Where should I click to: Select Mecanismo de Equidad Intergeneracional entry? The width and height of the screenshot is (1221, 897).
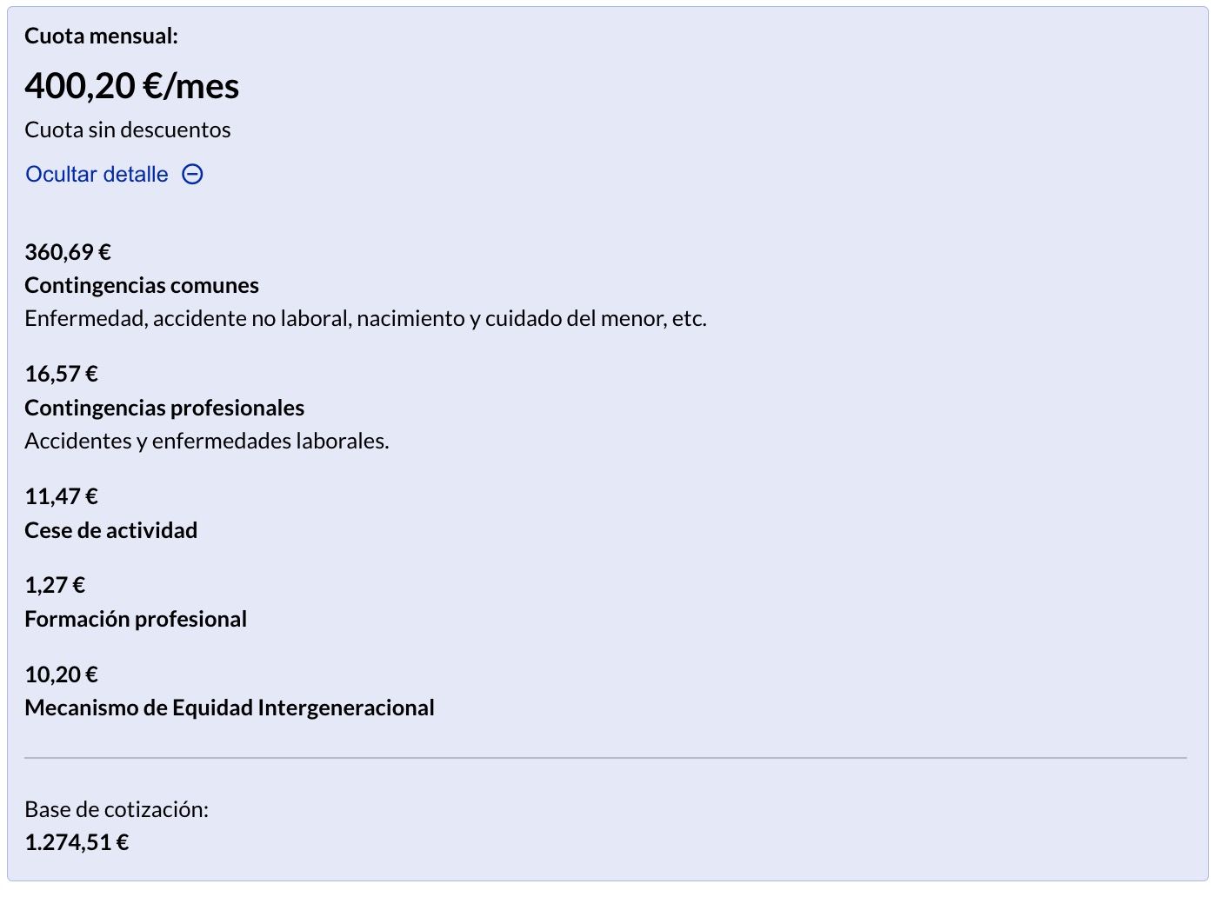tap(229, 708)
